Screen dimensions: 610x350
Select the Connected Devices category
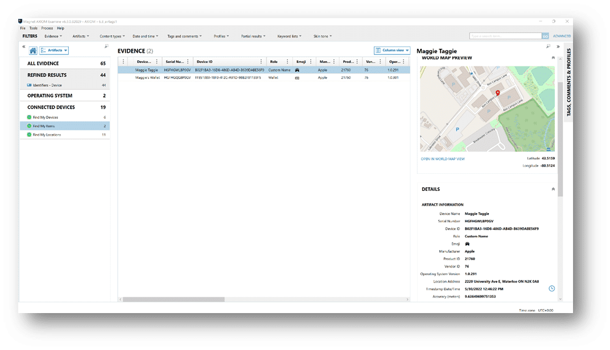[65, 107]
